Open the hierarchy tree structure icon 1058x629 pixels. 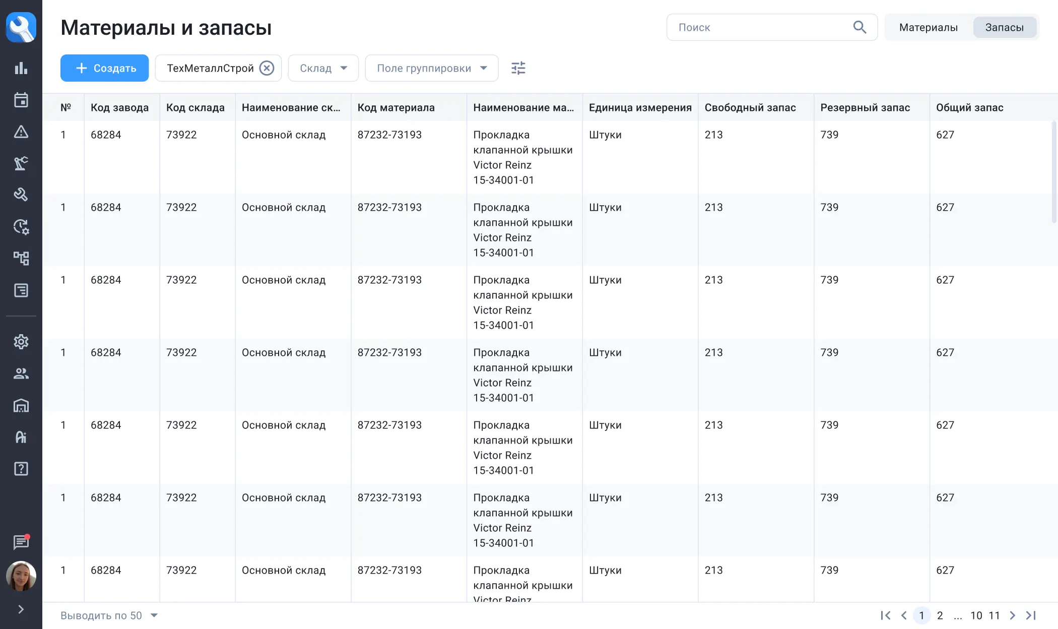[21, 259]
